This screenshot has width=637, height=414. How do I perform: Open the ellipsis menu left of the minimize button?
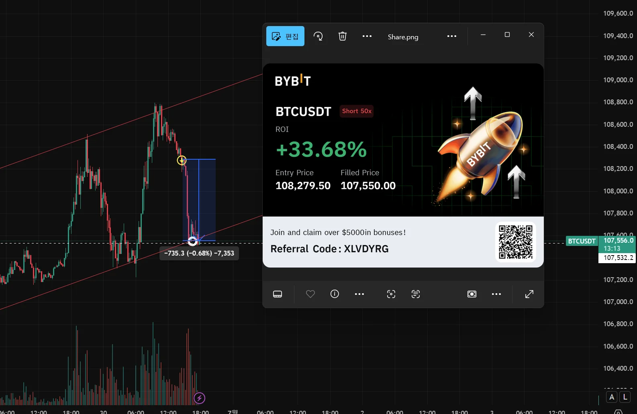pos(452,36)
